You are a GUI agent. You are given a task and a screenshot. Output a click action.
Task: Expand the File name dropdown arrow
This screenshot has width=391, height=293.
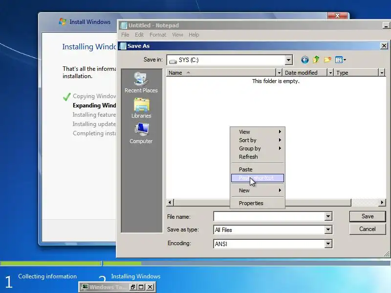tap(328, 216)
